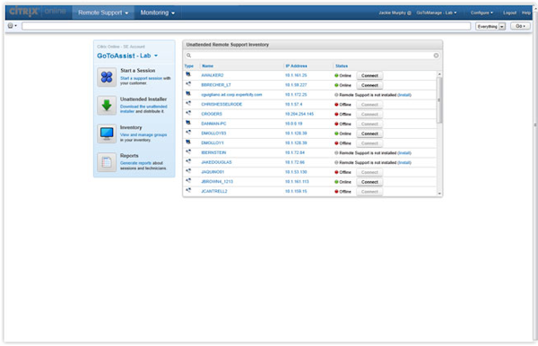Click Logout in the top bar
538x346 pixels.
(509, 13)
